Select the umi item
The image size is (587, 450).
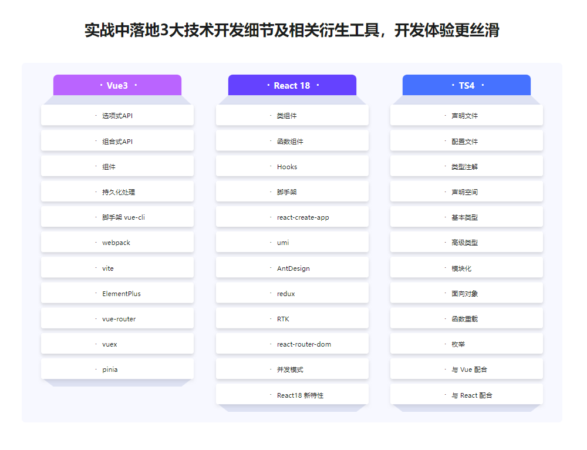pyautogui.click(x=292, y=242)
